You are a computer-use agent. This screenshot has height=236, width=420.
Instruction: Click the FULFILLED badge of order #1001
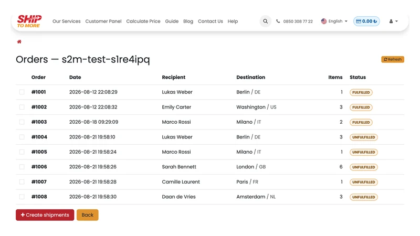[x=361, y=92]
